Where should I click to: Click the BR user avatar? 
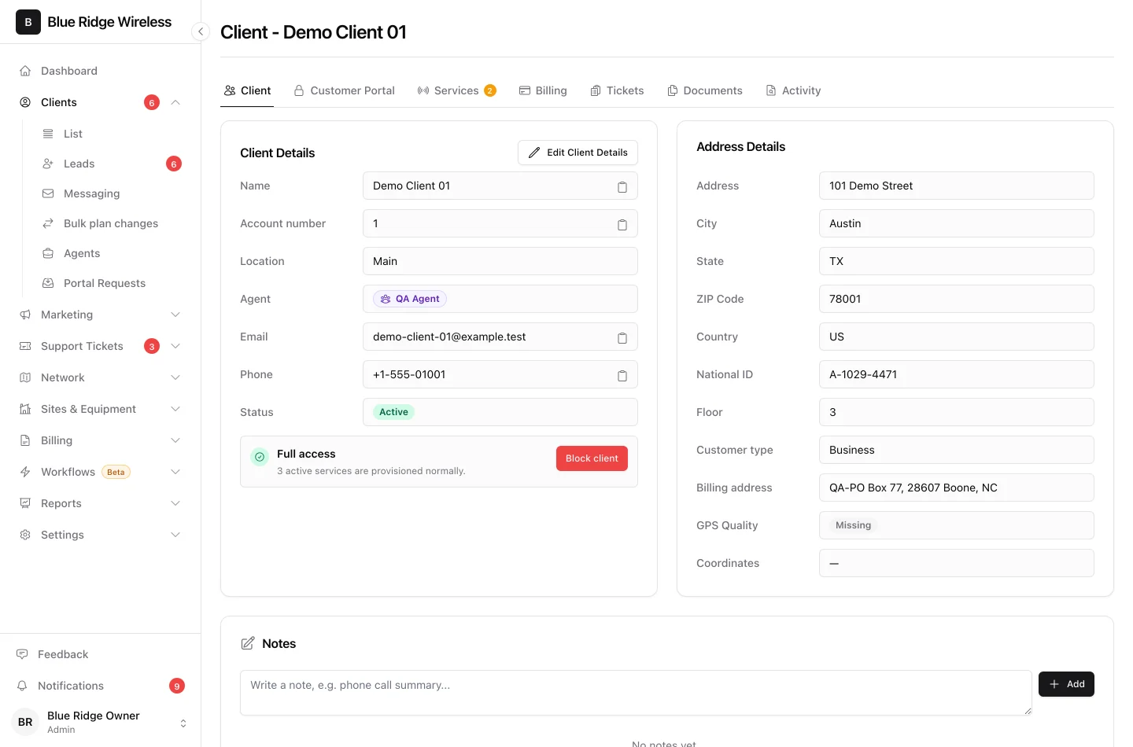[x=25, y=722]
